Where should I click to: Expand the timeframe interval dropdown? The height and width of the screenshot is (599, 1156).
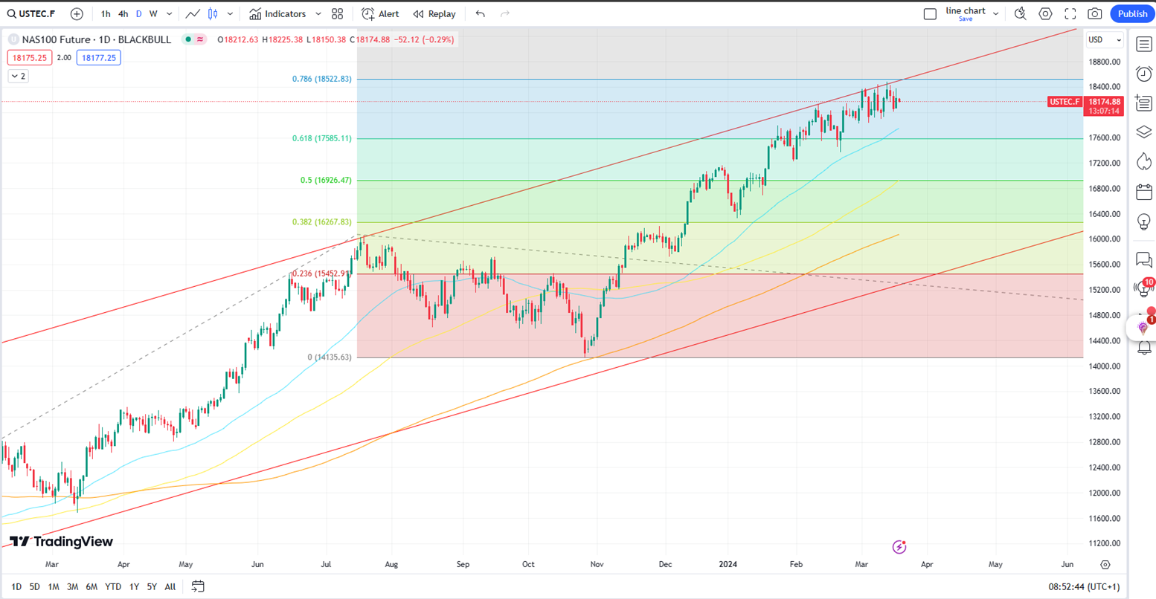point(170,14)
